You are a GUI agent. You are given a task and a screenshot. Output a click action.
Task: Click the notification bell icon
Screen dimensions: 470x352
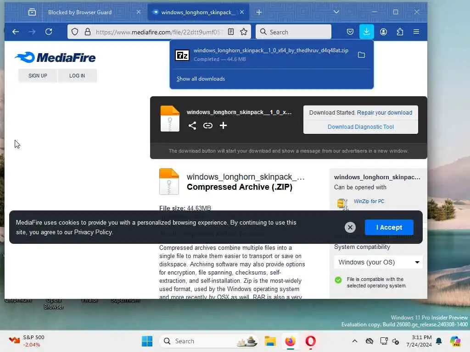(439, 341)
